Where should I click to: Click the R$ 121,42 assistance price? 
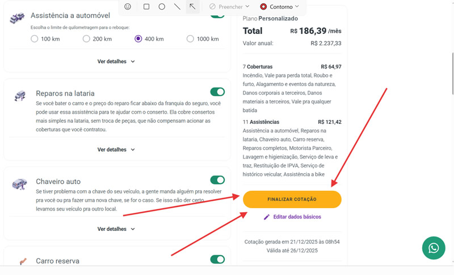click(330, 122)
